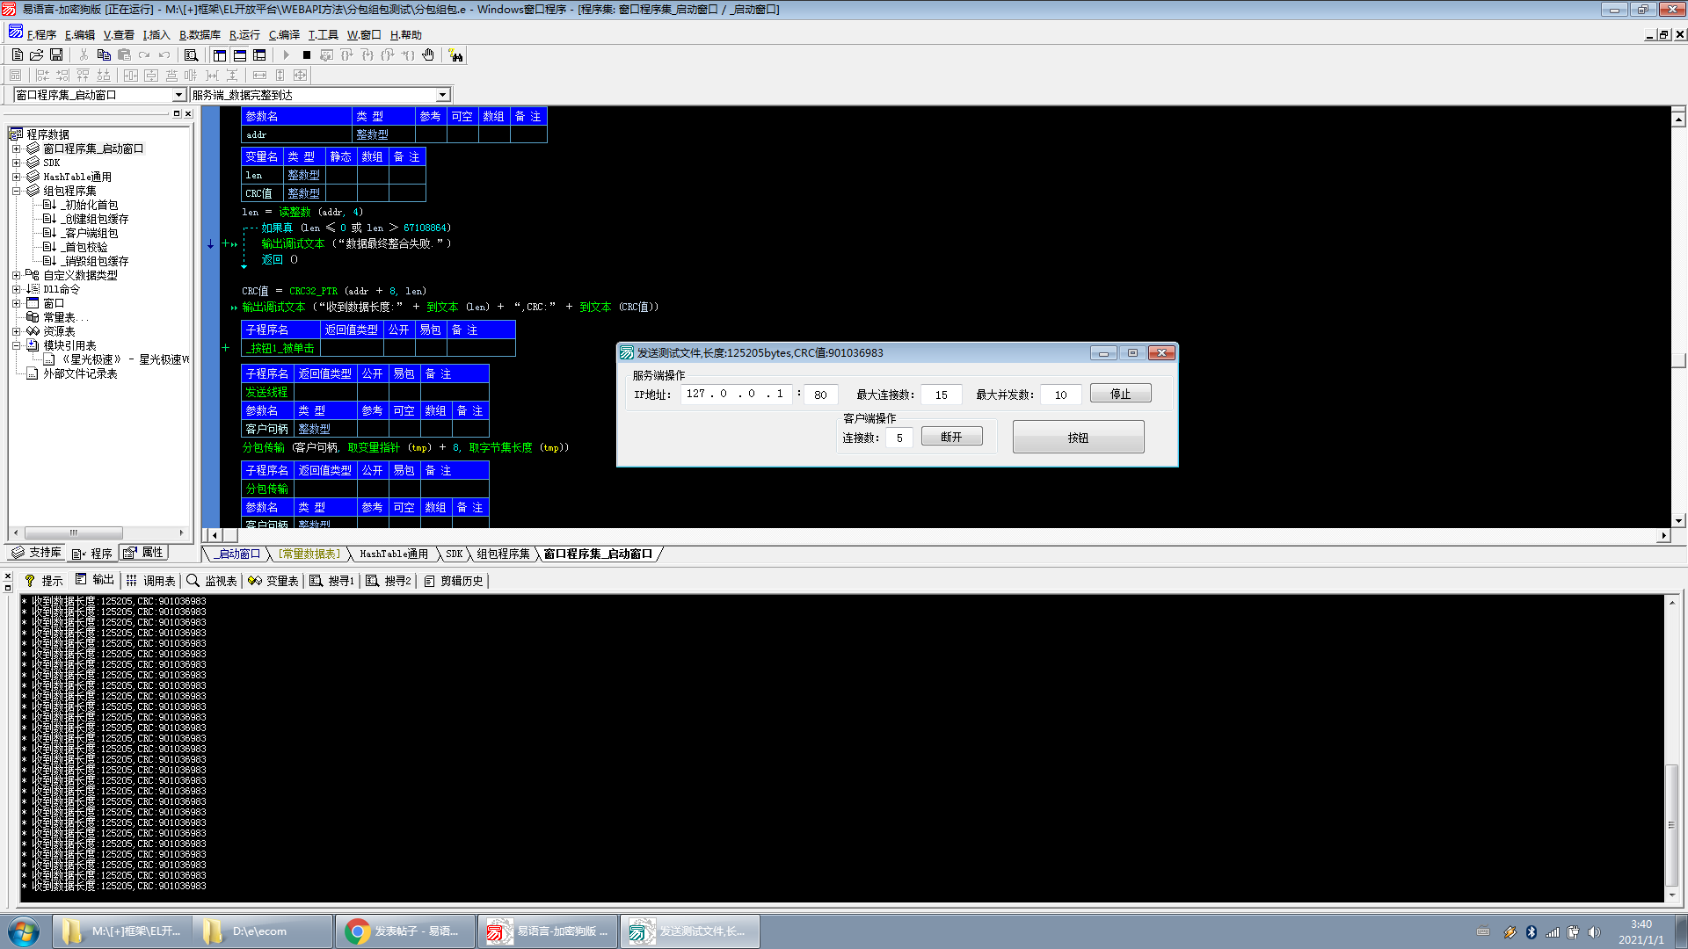
Task: Click the center horizontally layout icon
Action: (x=131, y=76)
